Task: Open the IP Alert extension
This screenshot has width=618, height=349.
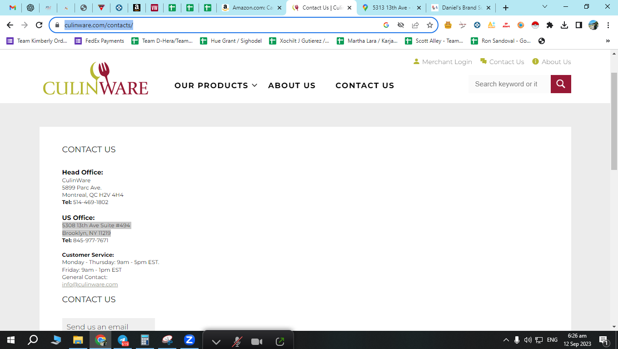Action: click(x=506, y=25)
